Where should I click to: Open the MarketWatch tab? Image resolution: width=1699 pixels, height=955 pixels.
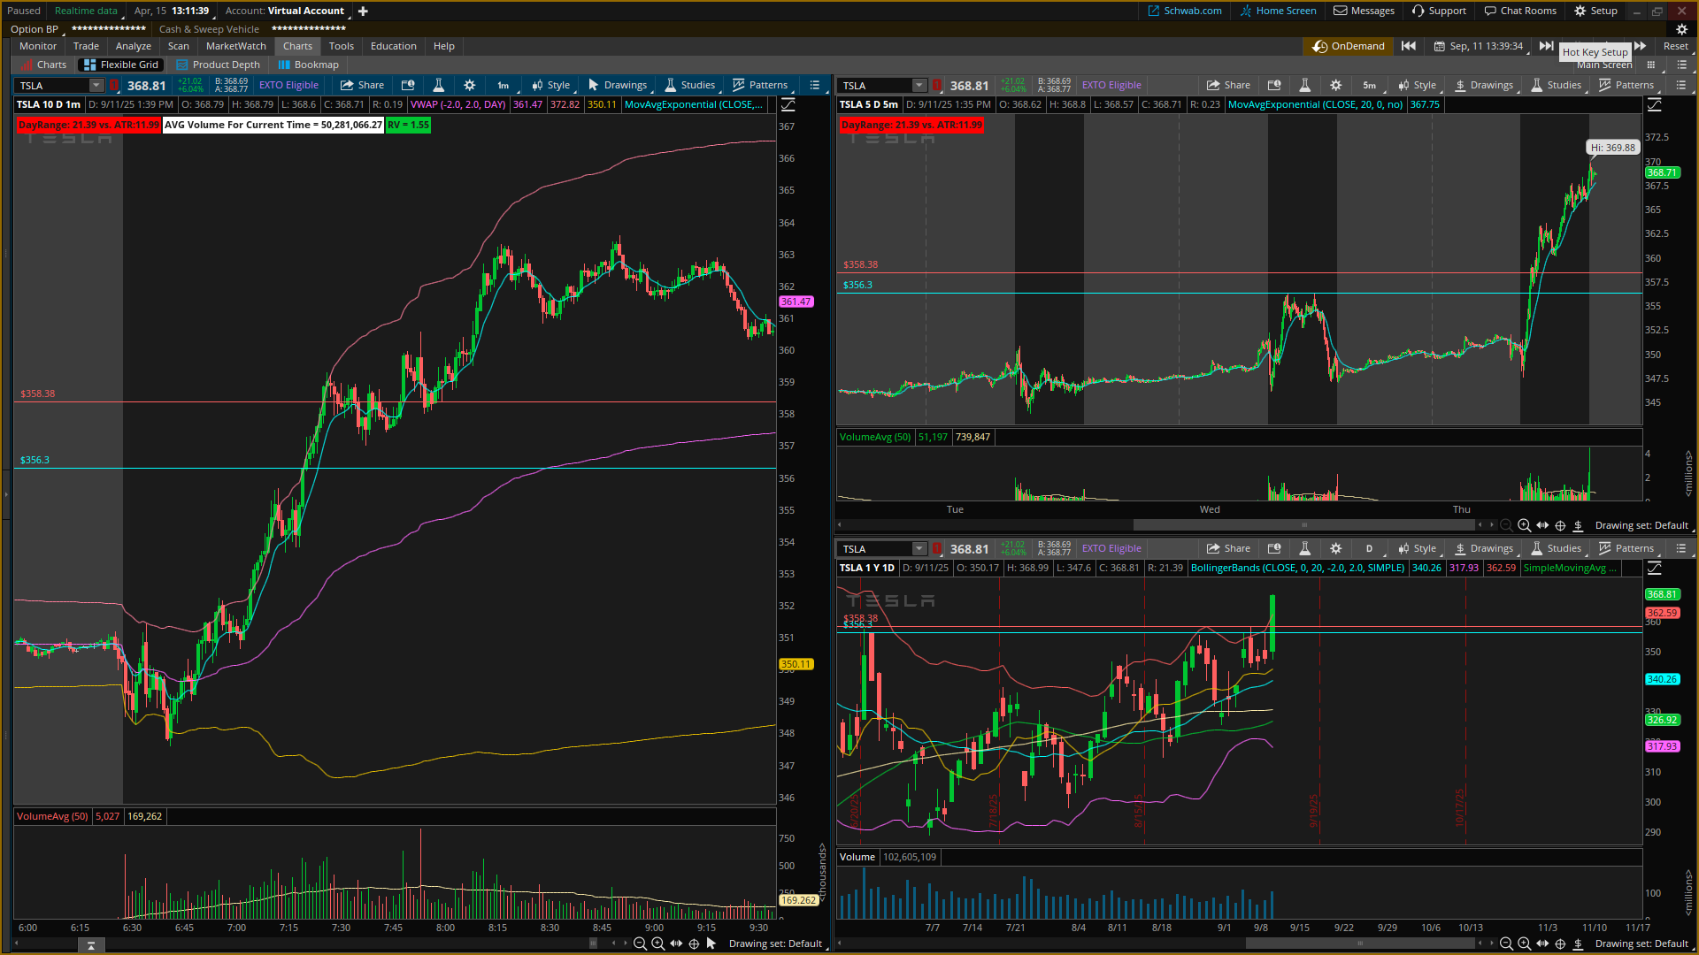click(x=236, y=46)
